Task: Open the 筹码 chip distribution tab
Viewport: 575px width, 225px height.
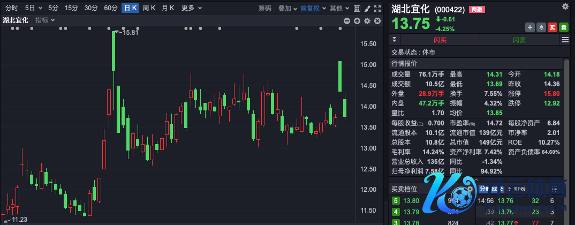Action: point(264,8)
